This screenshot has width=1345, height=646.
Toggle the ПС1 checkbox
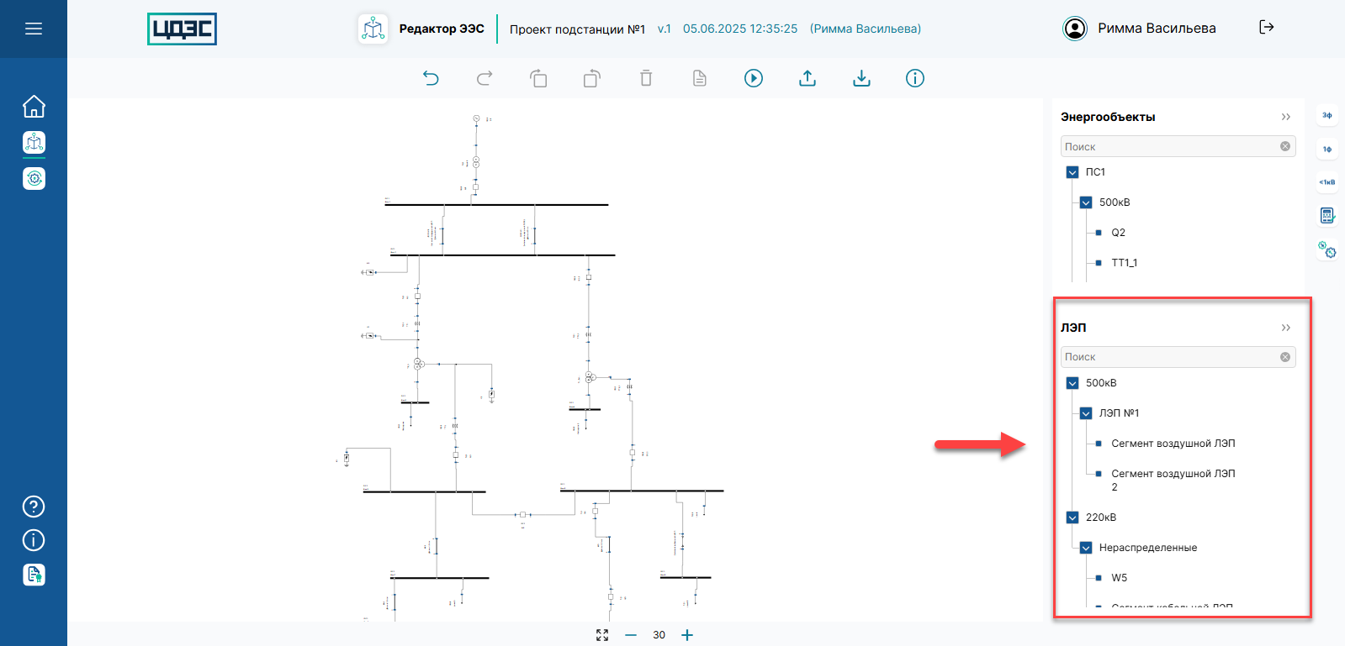(1072, 172)
